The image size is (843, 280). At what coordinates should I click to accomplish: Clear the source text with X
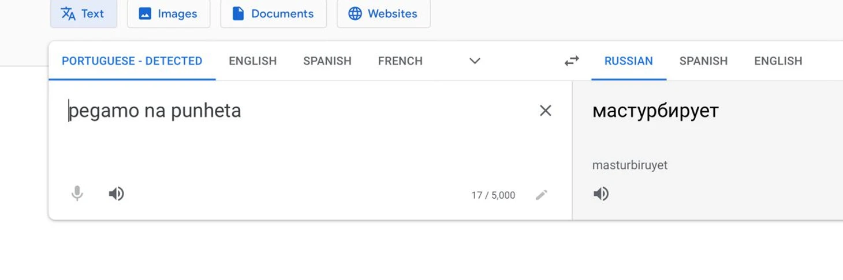click(545, 111)
